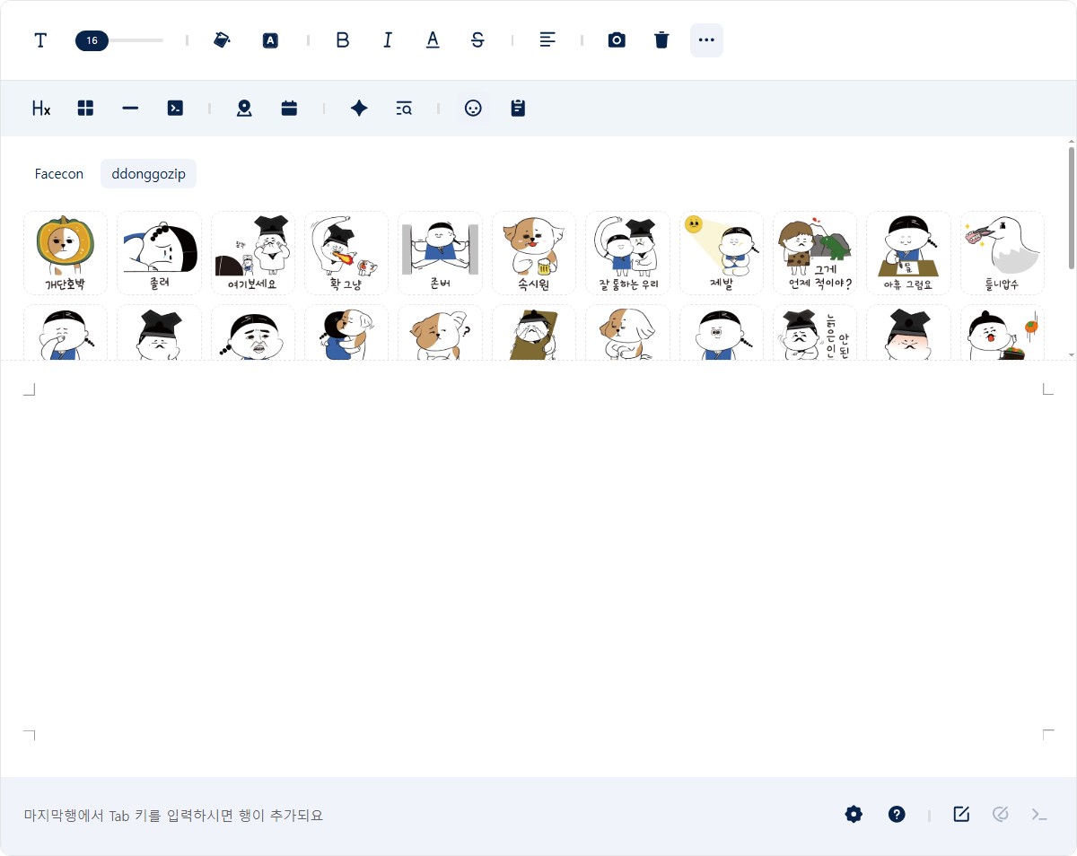Insert a table with grid icon

[85, 109]
